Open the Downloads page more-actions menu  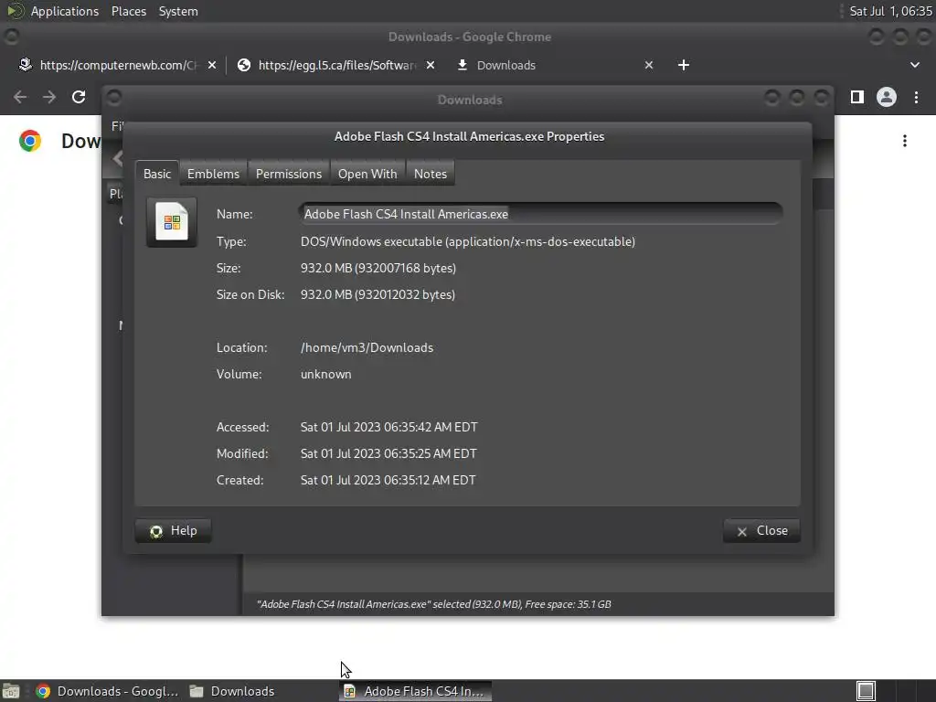(905, 141)
